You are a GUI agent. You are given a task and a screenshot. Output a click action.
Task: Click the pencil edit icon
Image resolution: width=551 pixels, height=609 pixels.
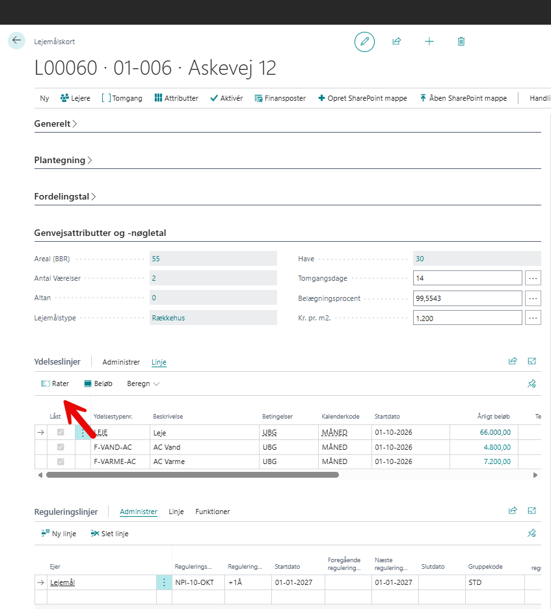pyautogui.click(x=364, y=42)
